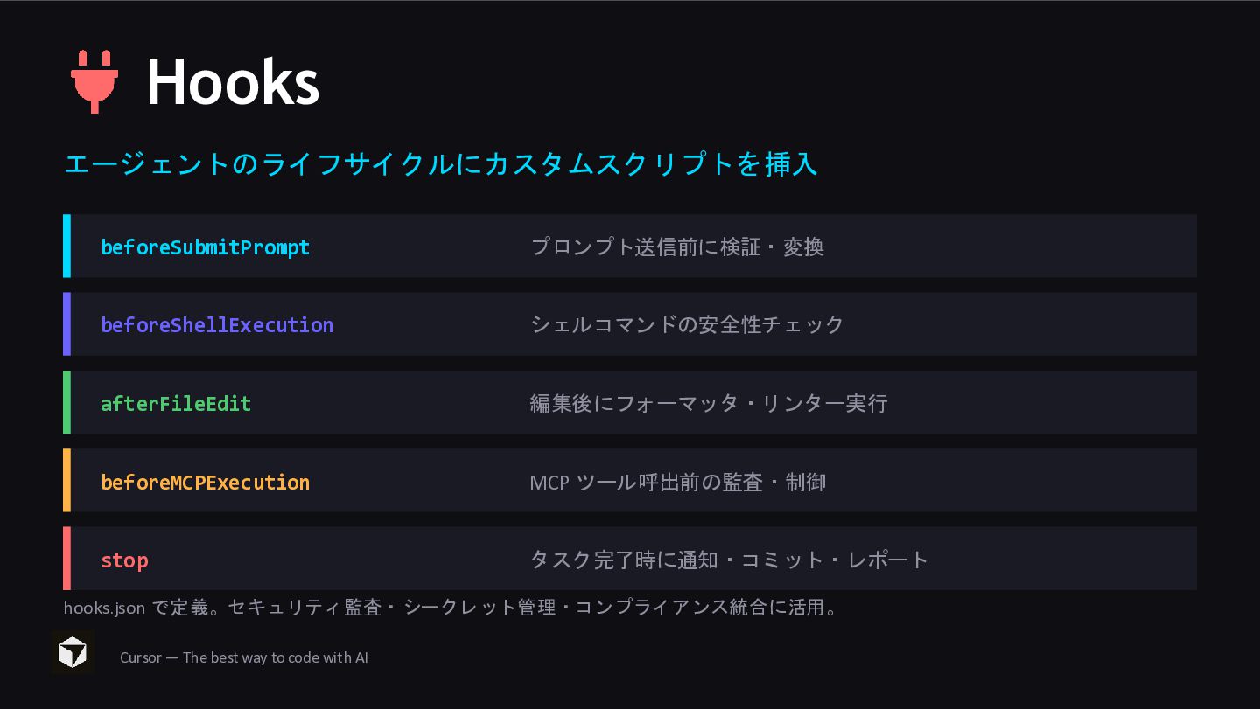Click the 編集後にフォーマッタ・リンター実行 description
The height and width of the screenshot is (709, 1260).
[x=709, y=404]
